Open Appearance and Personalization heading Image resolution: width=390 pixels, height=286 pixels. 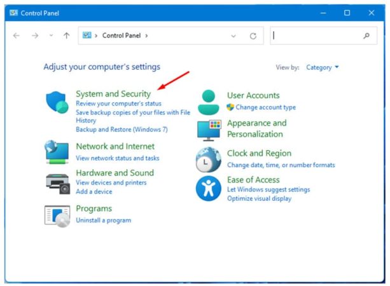pyautogui.click(x=256, y=129)
